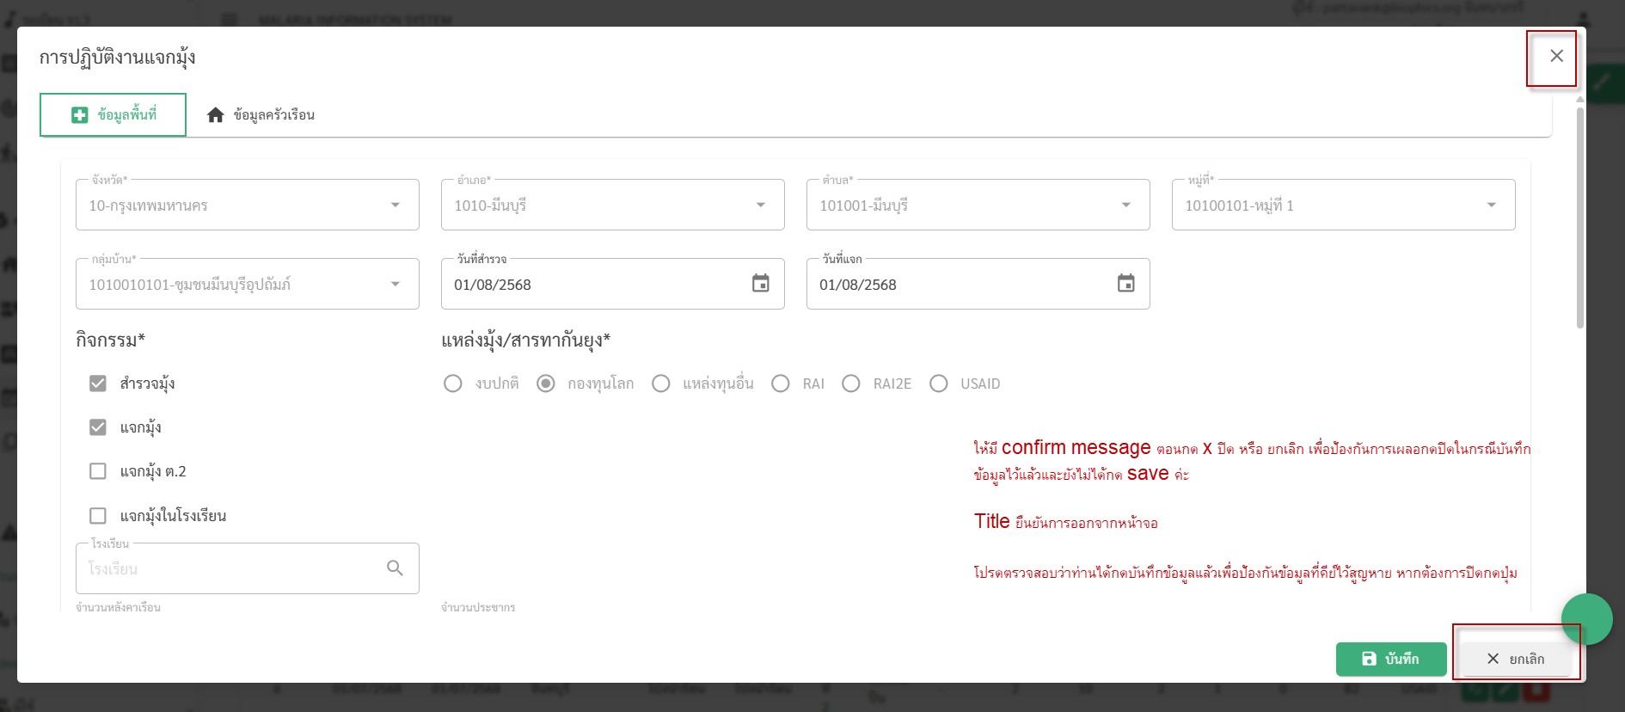Tick the แจกมุ้งในโรงเรียน checkbox
This screenshot has height=712, width=1625.
pos(98,516)
